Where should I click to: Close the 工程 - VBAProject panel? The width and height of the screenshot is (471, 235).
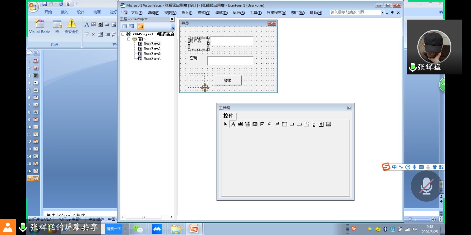[x=172, y=19]
